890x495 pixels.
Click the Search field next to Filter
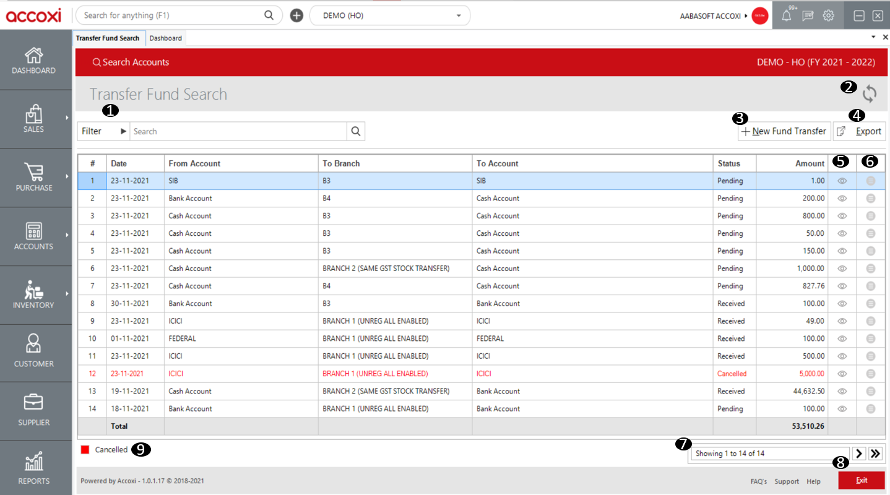point(238,131)
